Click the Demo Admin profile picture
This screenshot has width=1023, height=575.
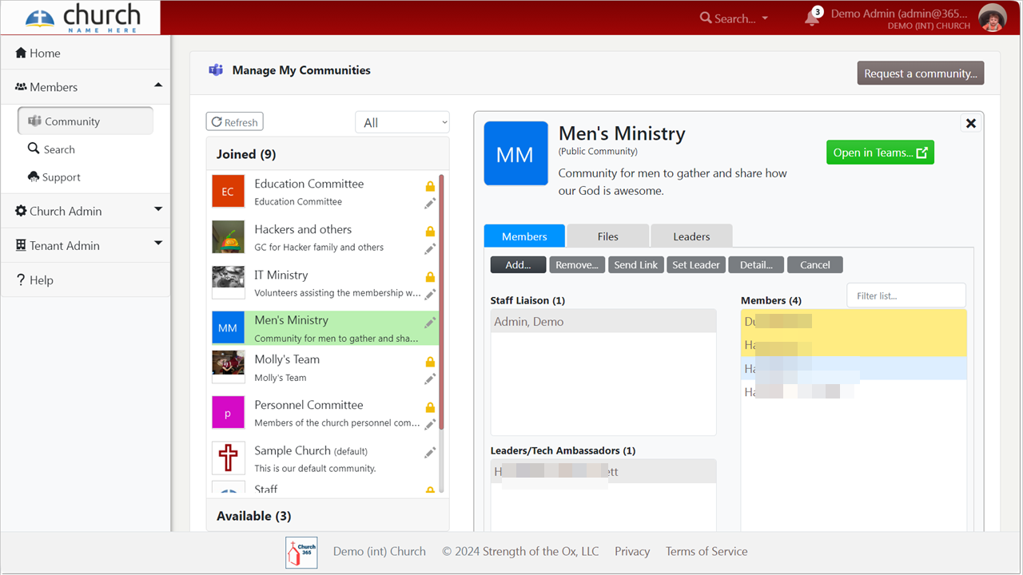click(x=992, y=17)
